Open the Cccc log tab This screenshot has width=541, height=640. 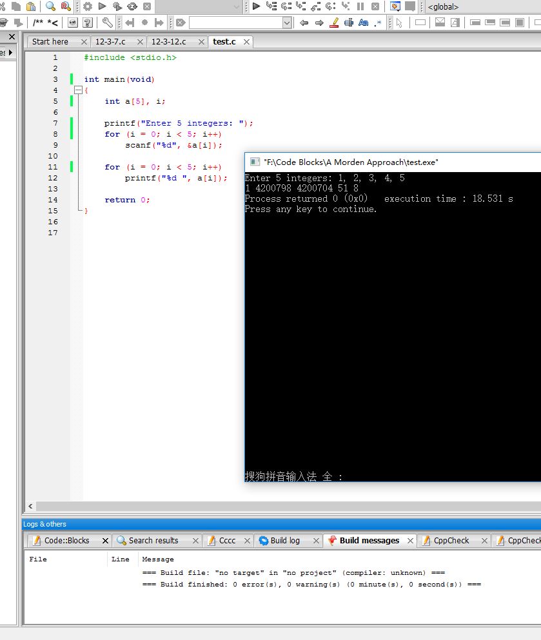point(227,540)
